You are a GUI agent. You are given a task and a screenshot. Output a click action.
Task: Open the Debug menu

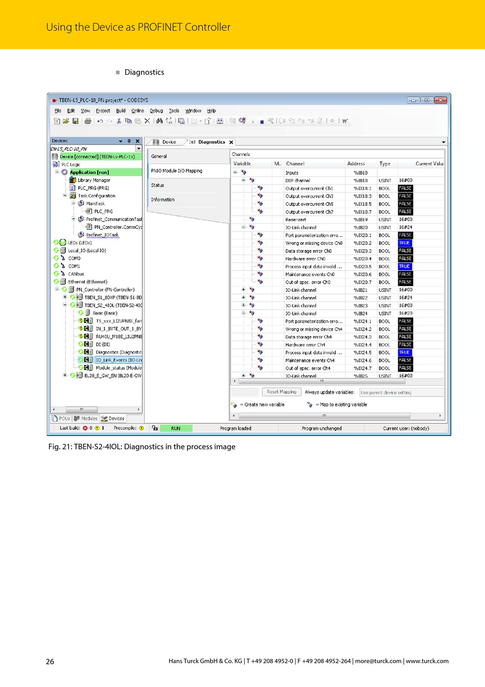pos(156,110)
